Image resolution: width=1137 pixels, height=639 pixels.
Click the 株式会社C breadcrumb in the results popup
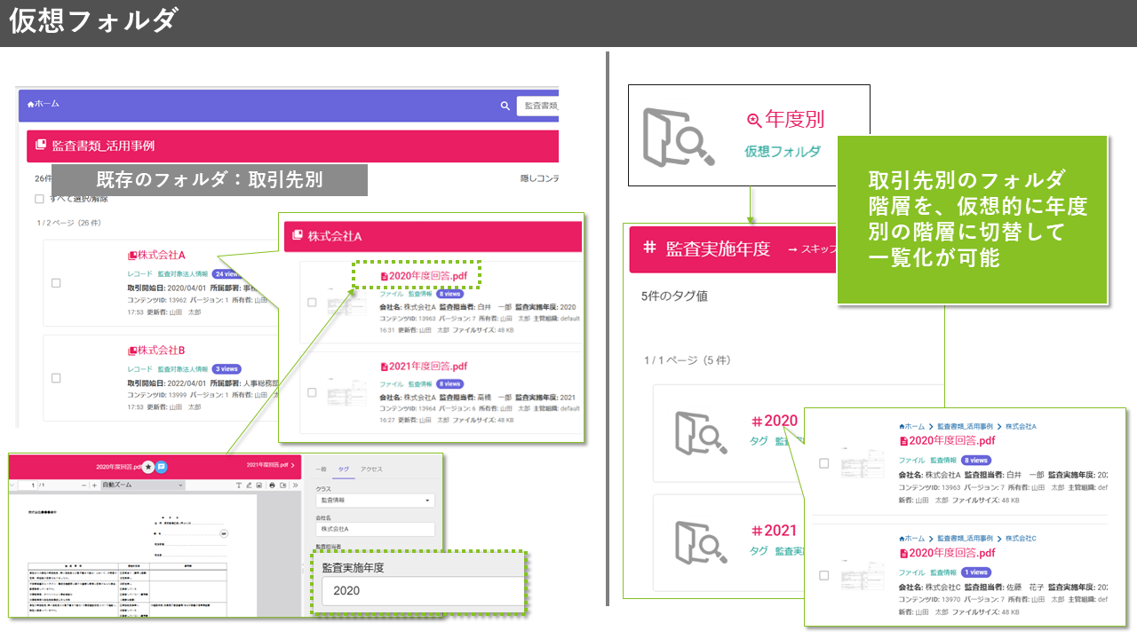(x=1022, y=539)
